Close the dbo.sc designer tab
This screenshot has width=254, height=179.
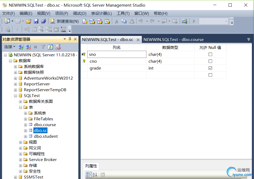(138, 40)
